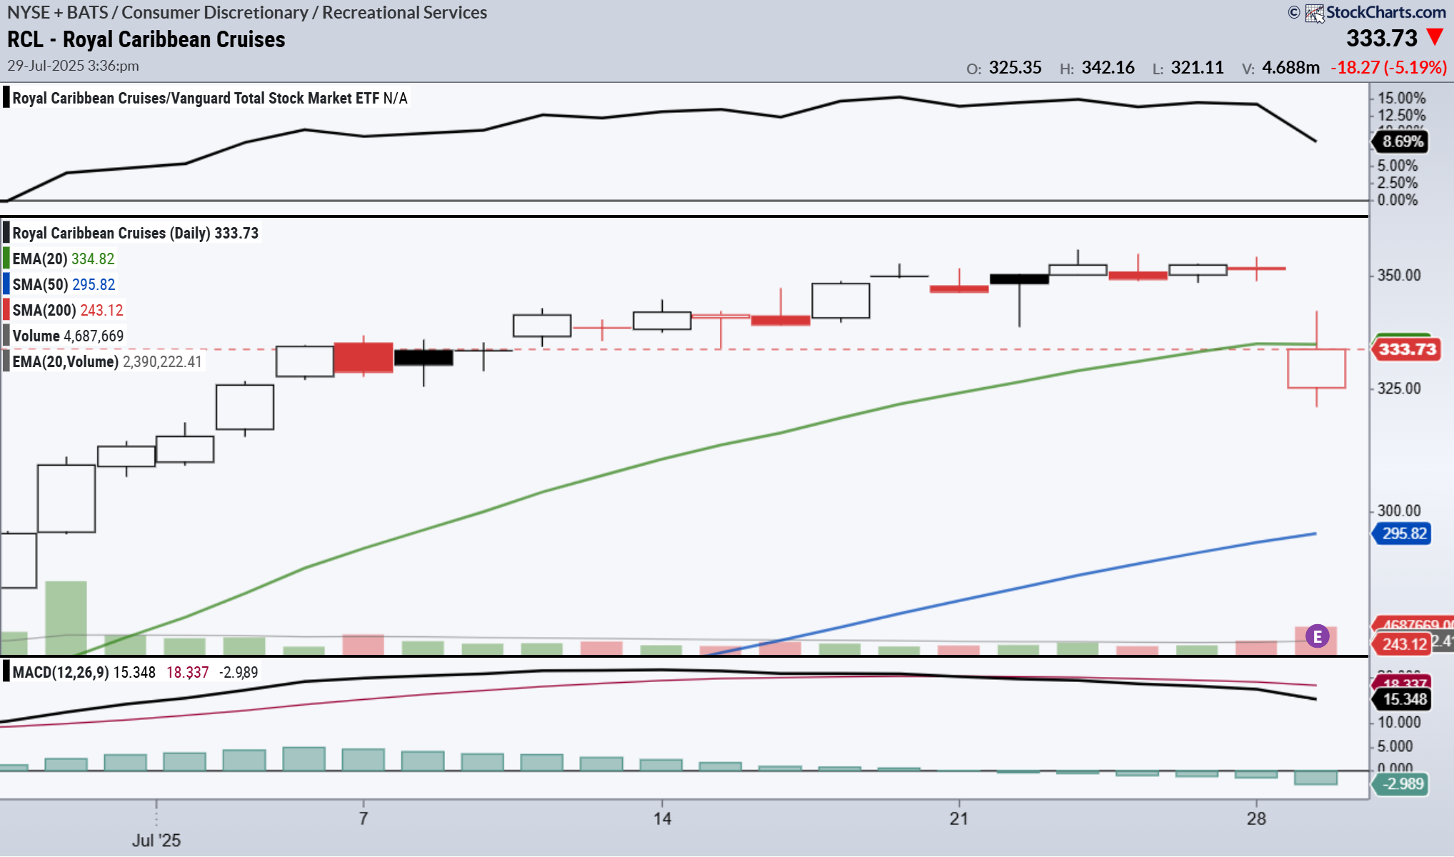Screen dimensions: 1454x857
Task: Click the Volume 4,687,669 legend entry
Action: coord(68,336)
